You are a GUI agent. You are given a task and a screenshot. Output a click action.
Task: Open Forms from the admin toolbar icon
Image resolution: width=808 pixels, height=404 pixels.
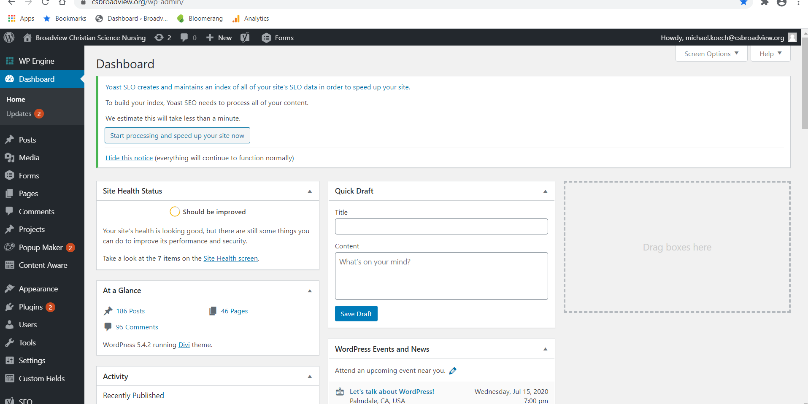[277, 38]
